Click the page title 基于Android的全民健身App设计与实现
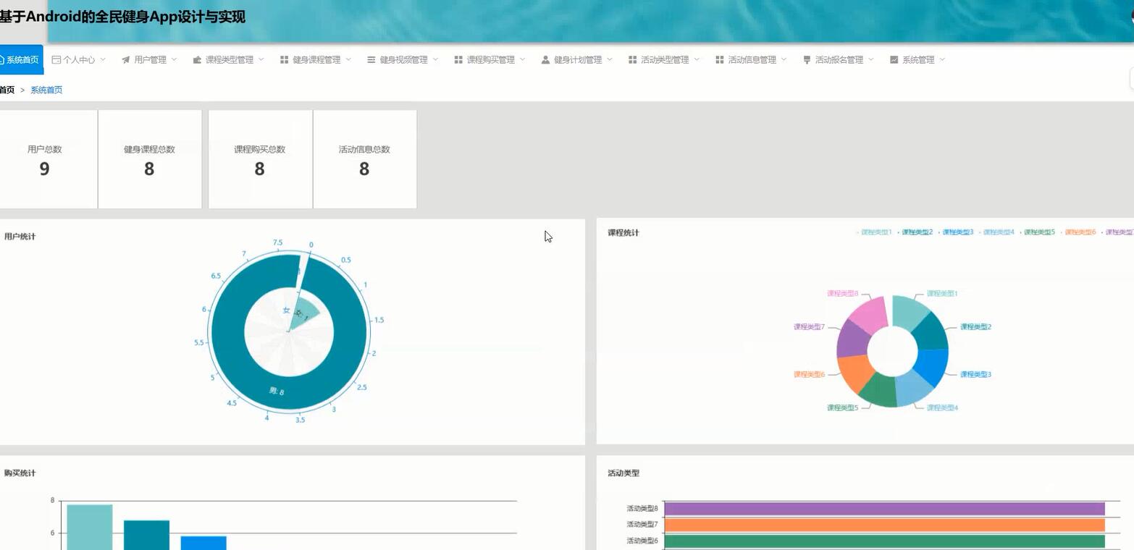 122,17
